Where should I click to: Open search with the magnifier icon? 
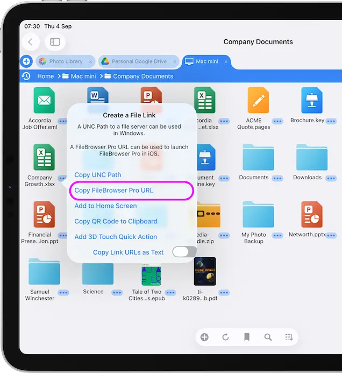coord(268,337)
